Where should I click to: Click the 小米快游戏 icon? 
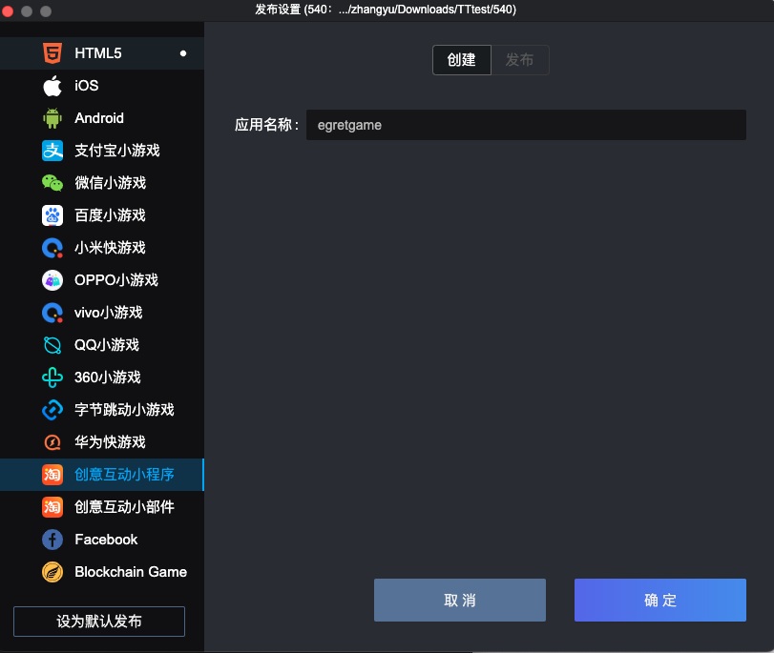pyautogui.click(x=52, y=248)
